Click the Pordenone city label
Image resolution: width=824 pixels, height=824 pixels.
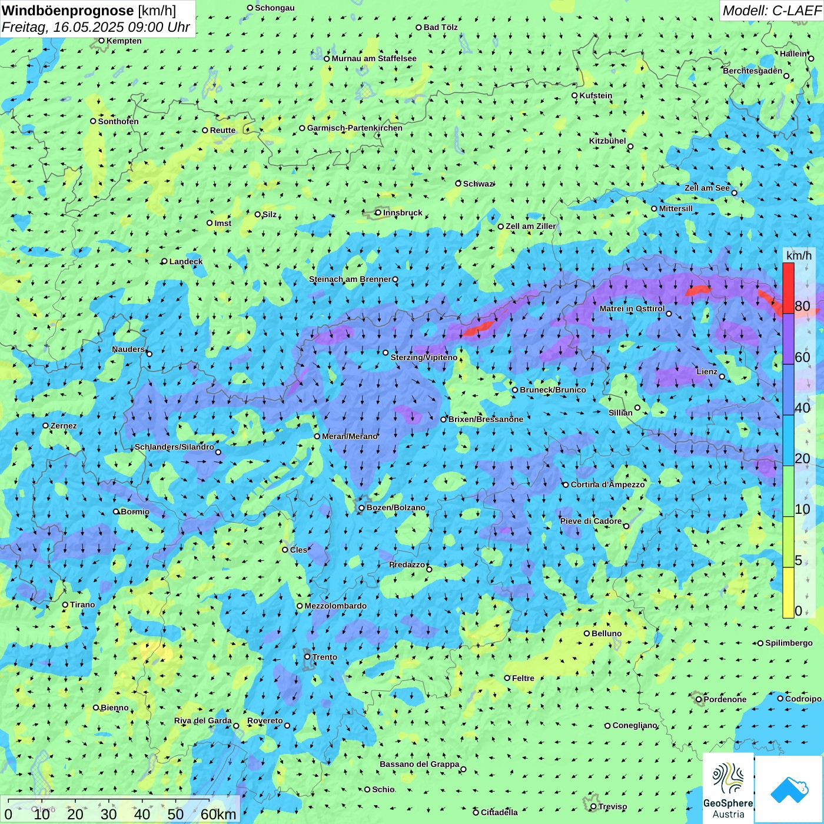point(725,699)
